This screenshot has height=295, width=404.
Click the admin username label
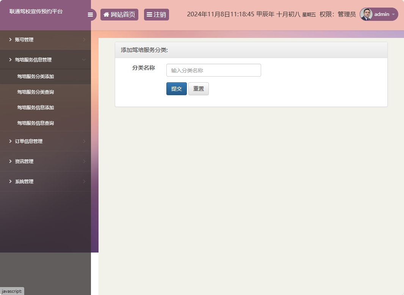(x=382, y=14)
